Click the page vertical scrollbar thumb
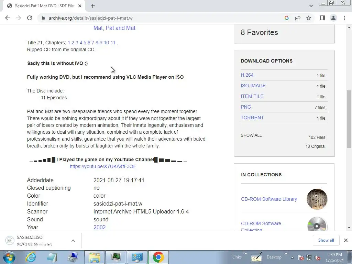The image size is (352, 264). (349, 119)
